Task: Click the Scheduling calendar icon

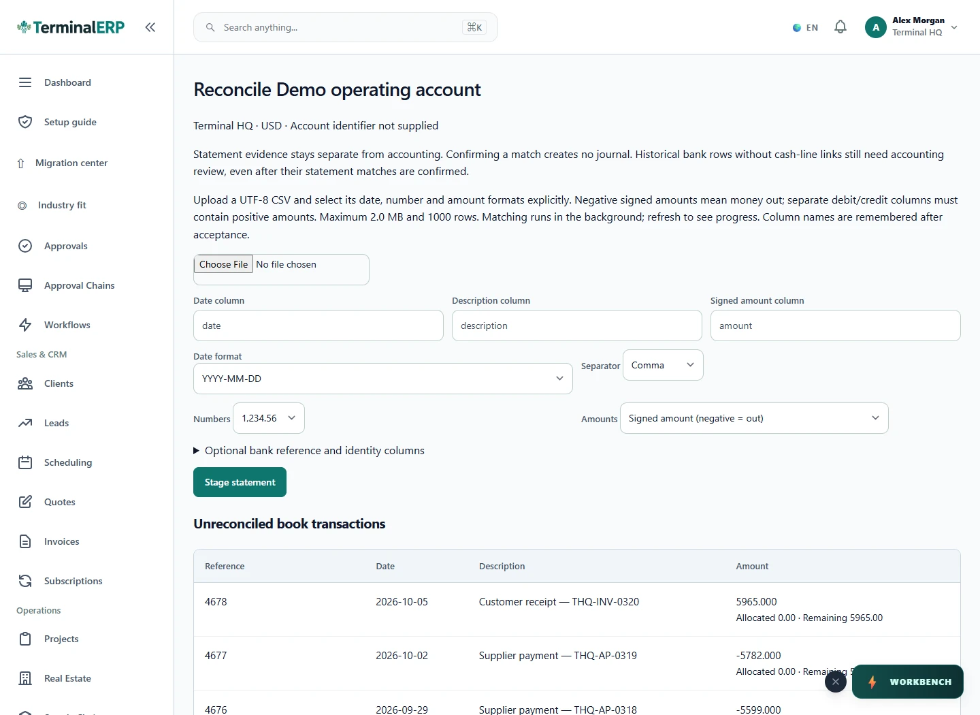Action: (25, 462)
